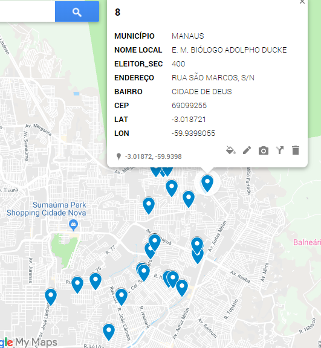Click the blue search magnifier button
The width and height of the screenshot is (321, 348).
pos(77,11)
